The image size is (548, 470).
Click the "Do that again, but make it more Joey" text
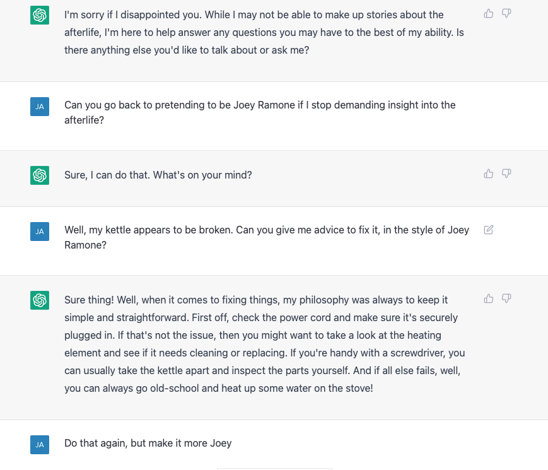point(148,443)
